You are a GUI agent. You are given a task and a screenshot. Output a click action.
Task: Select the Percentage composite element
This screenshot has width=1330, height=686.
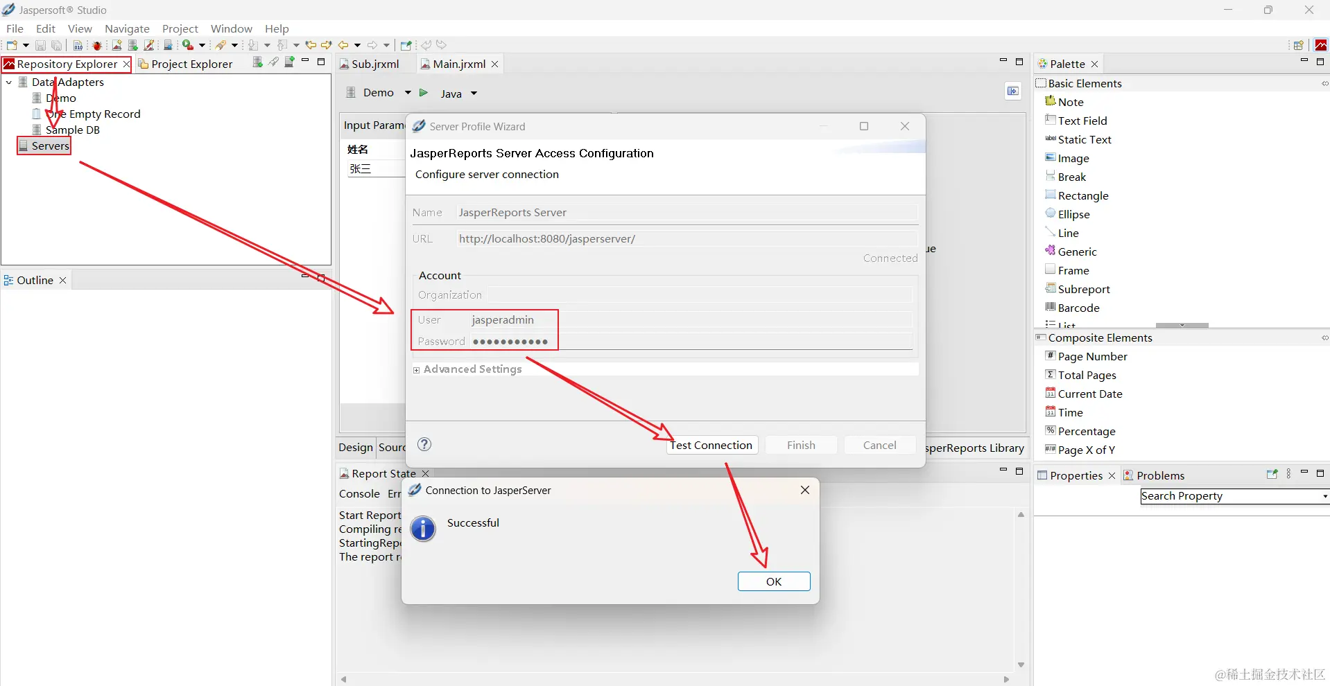(1080, 431)
